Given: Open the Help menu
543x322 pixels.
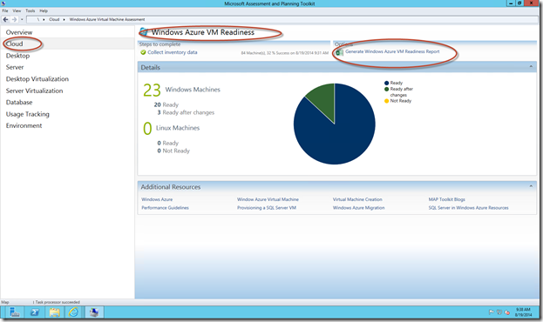Looking at the screenshot, I should pos(44,11).
